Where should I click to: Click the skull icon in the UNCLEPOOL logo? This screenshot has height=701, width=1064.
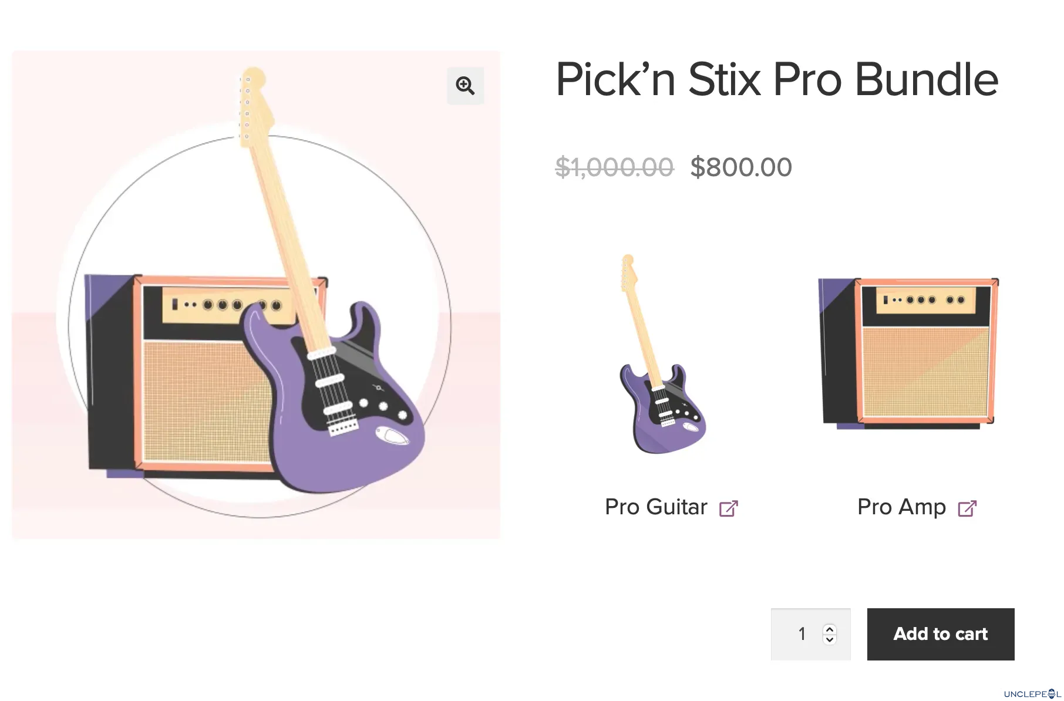coord(1050,693)
